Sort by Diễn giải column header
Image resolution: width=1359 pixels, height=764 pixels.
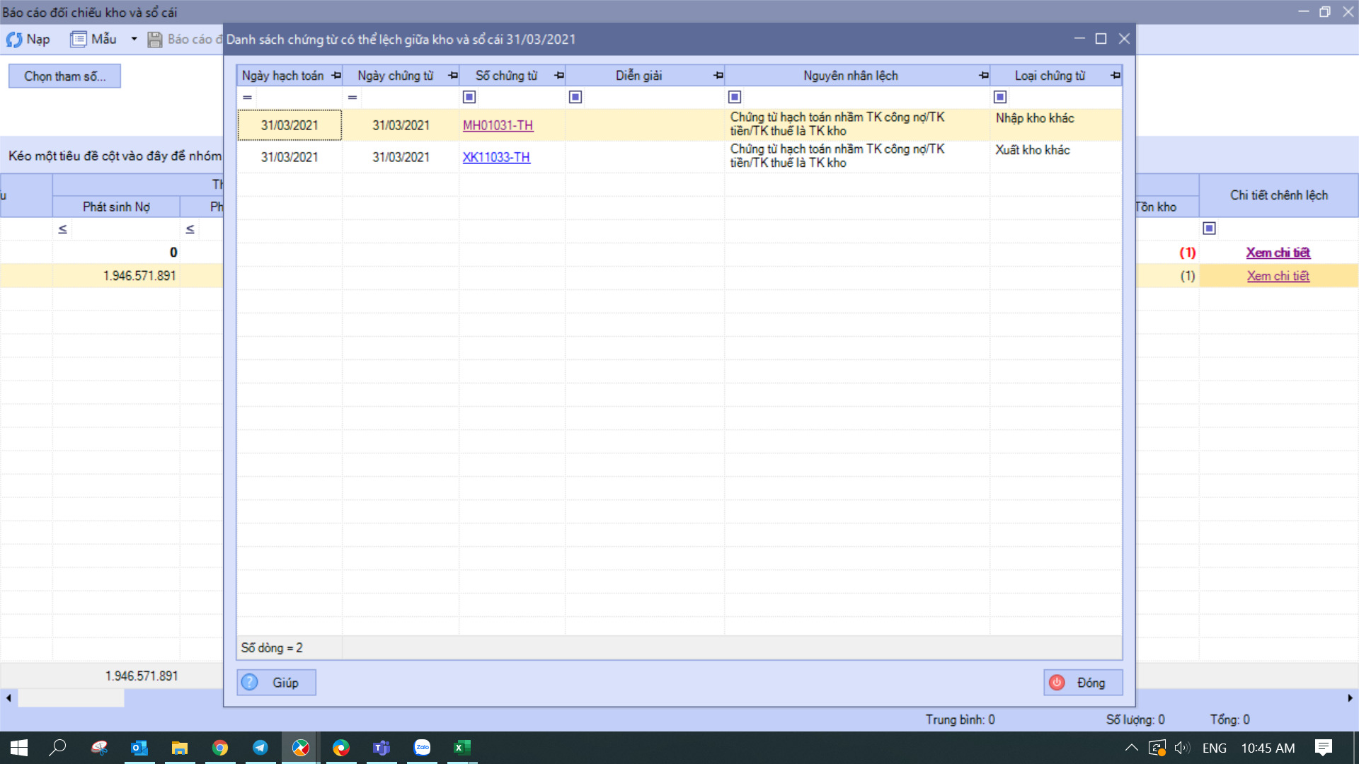coord(638,76)
